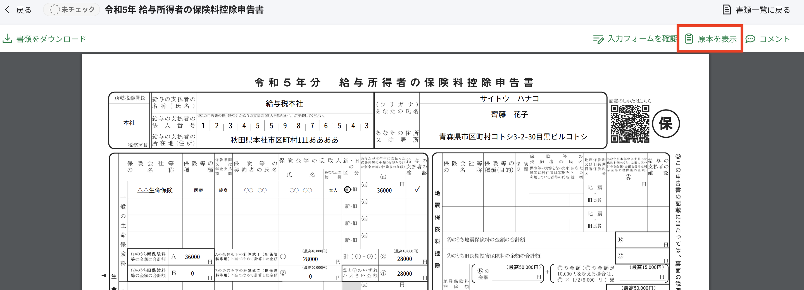Click the premium amount 36000 in column (a)
Viewport: 804px width, 290px height.
click(x=384, y=191)
